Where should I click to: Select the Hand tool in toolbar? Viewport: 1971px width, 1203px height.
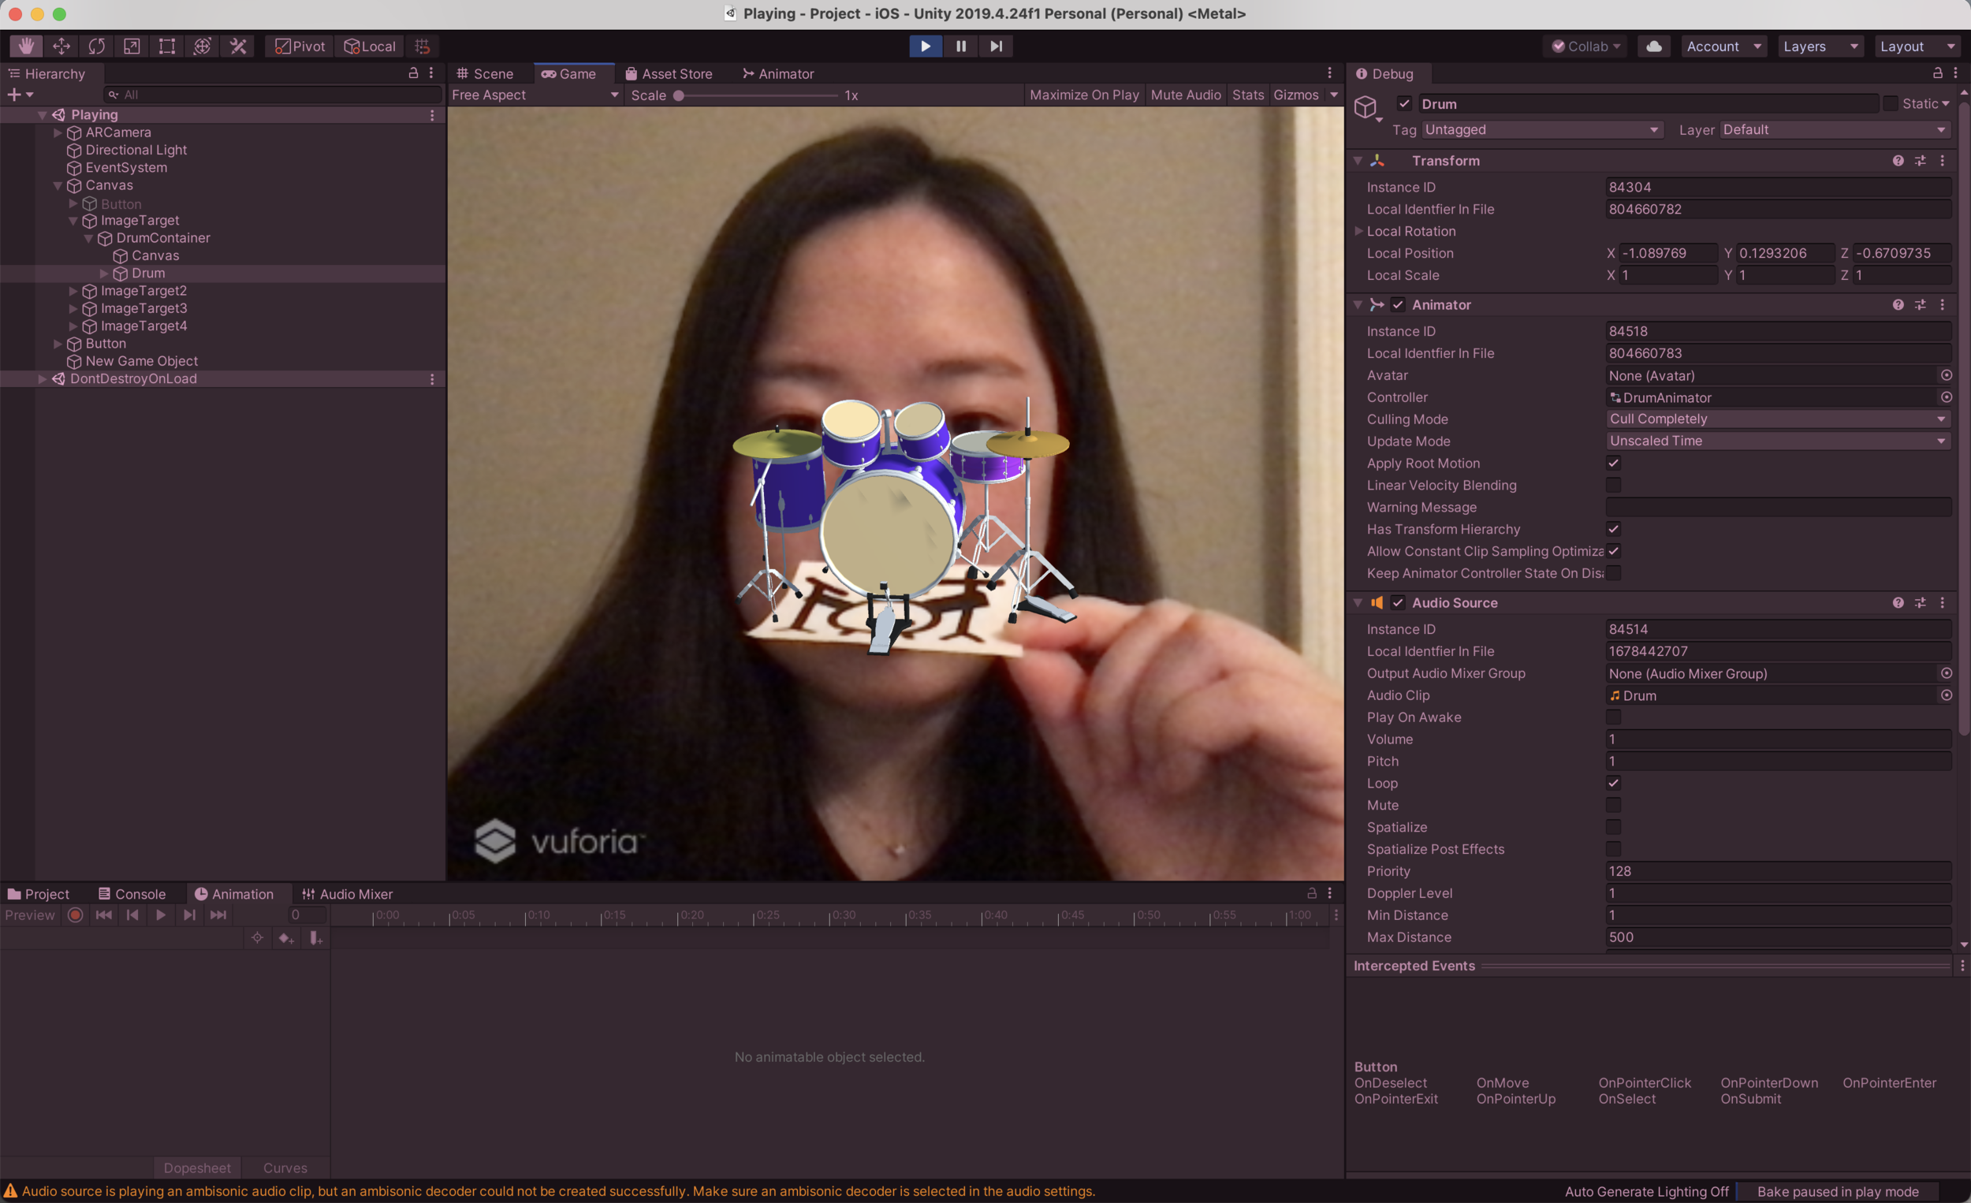tap(25, 47)
